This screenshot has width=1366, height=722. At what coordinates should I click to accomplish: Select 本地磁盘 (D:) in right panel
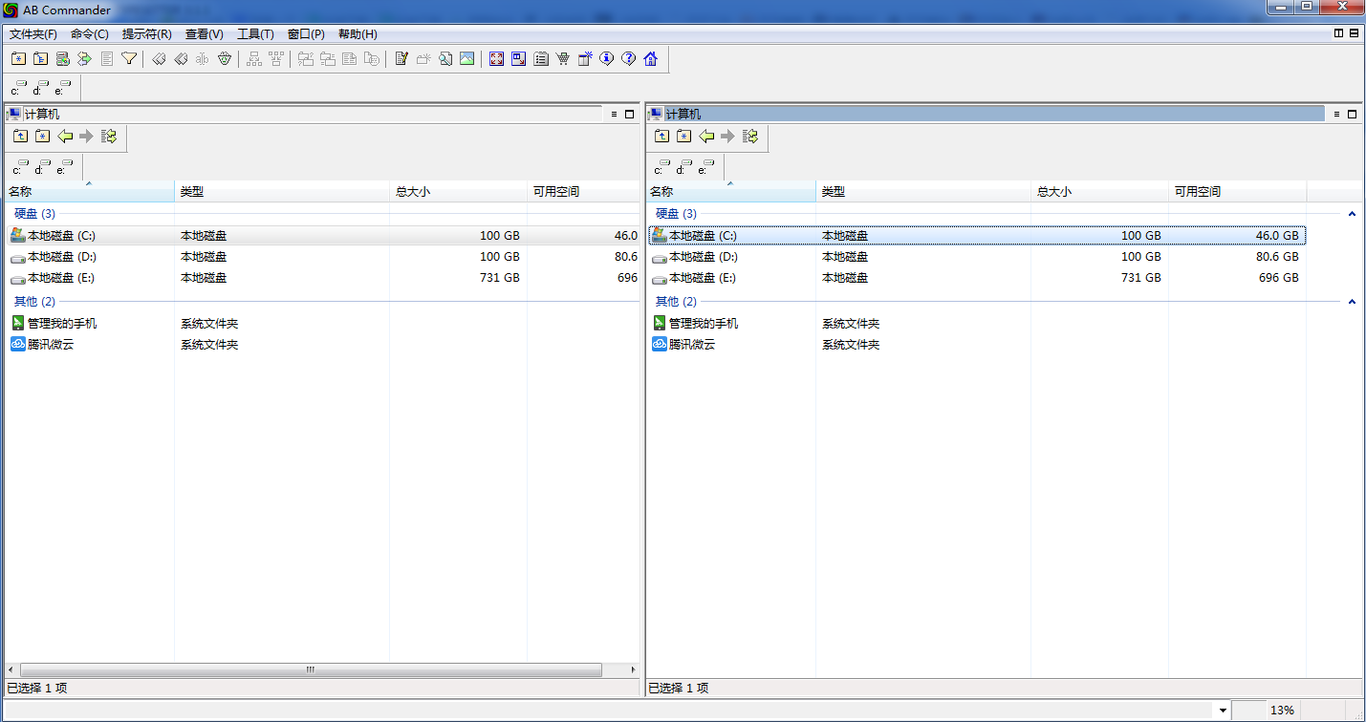click(x=976, y=257)
